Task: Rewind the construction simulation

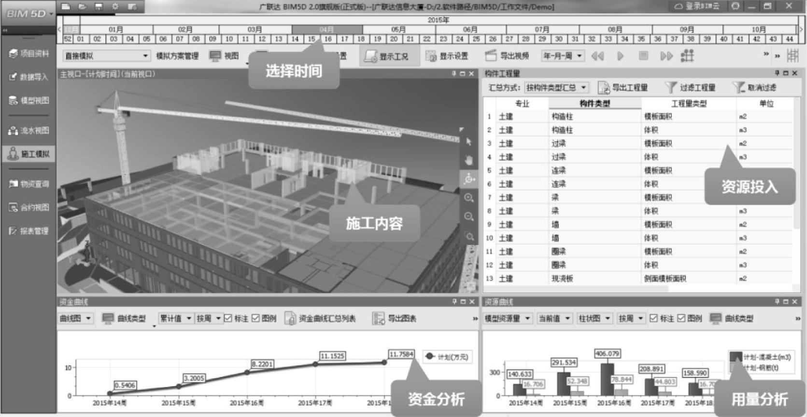Action: click(597, 56)
